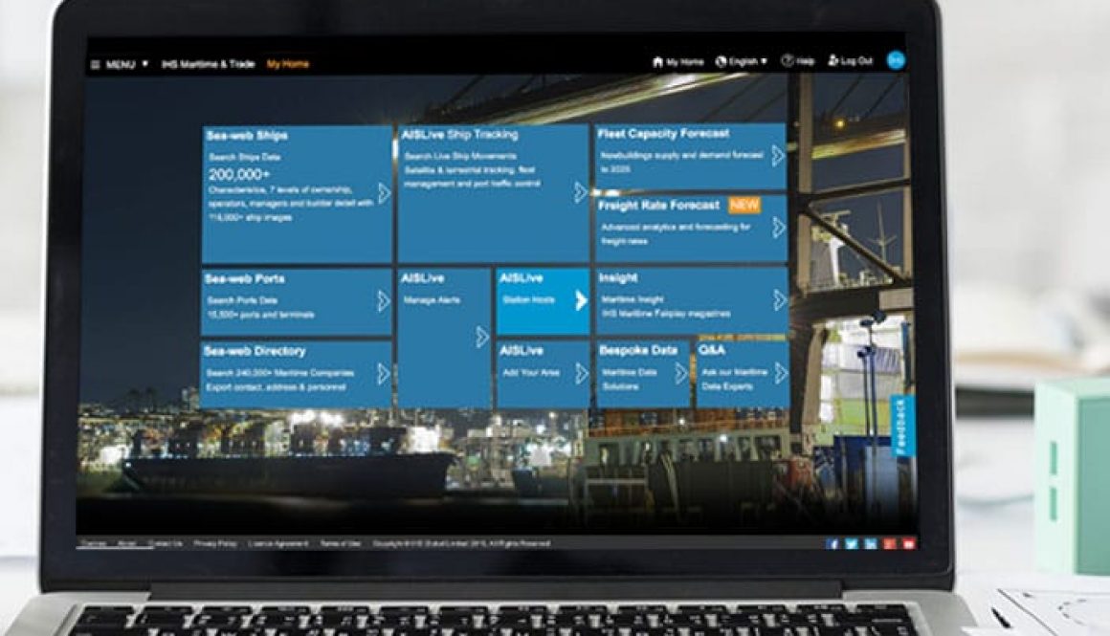Open the Bespoke Data tile heading

638,350
